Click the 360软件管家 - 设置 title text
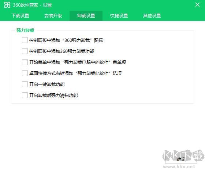205x169 pixels. [x=32, y=5]
